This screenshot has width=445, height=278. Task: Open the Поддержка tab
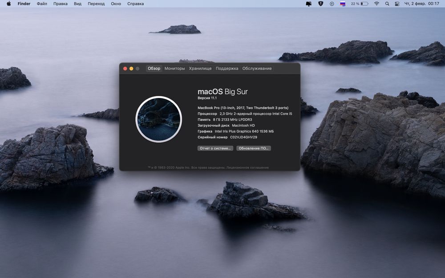click(x=227, y=68)
